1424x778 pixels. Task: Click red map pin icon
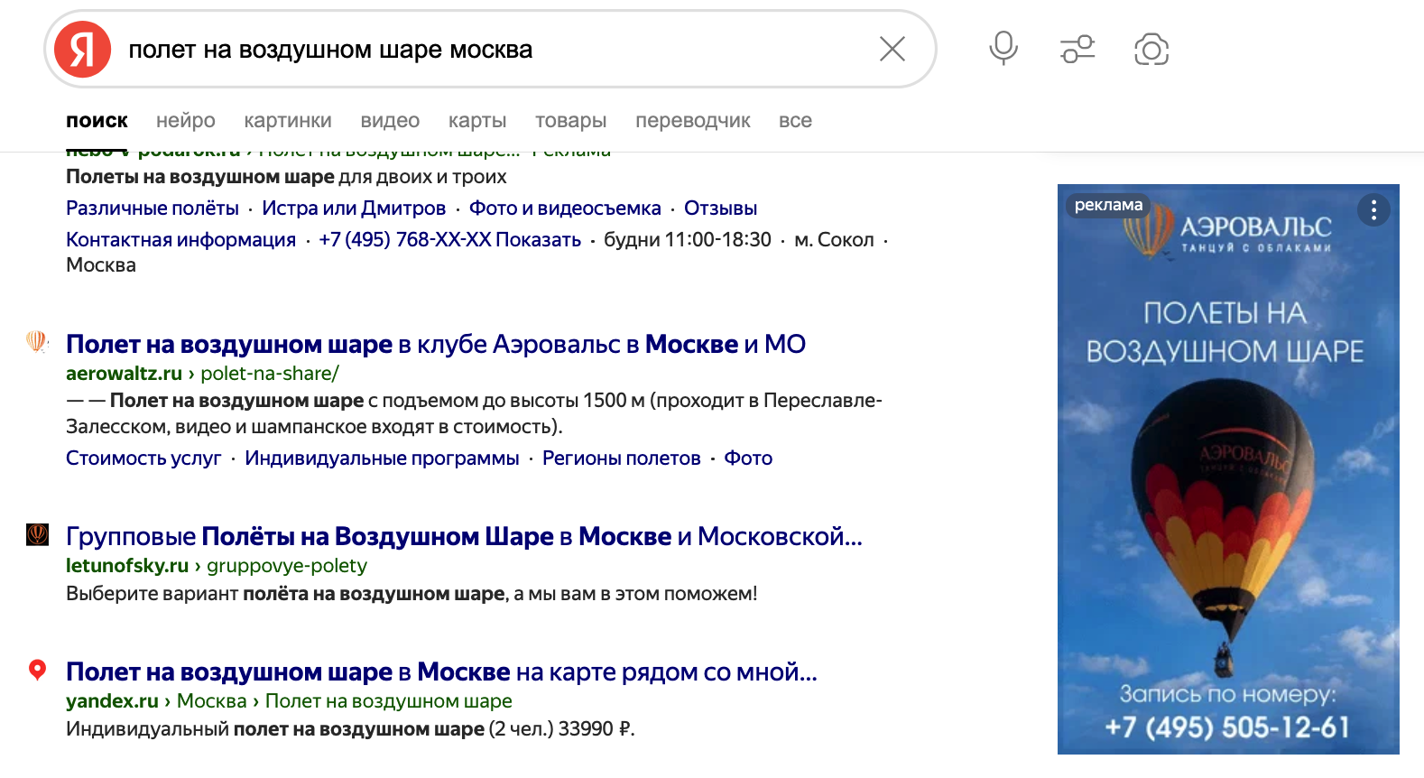tap(37, 671)
